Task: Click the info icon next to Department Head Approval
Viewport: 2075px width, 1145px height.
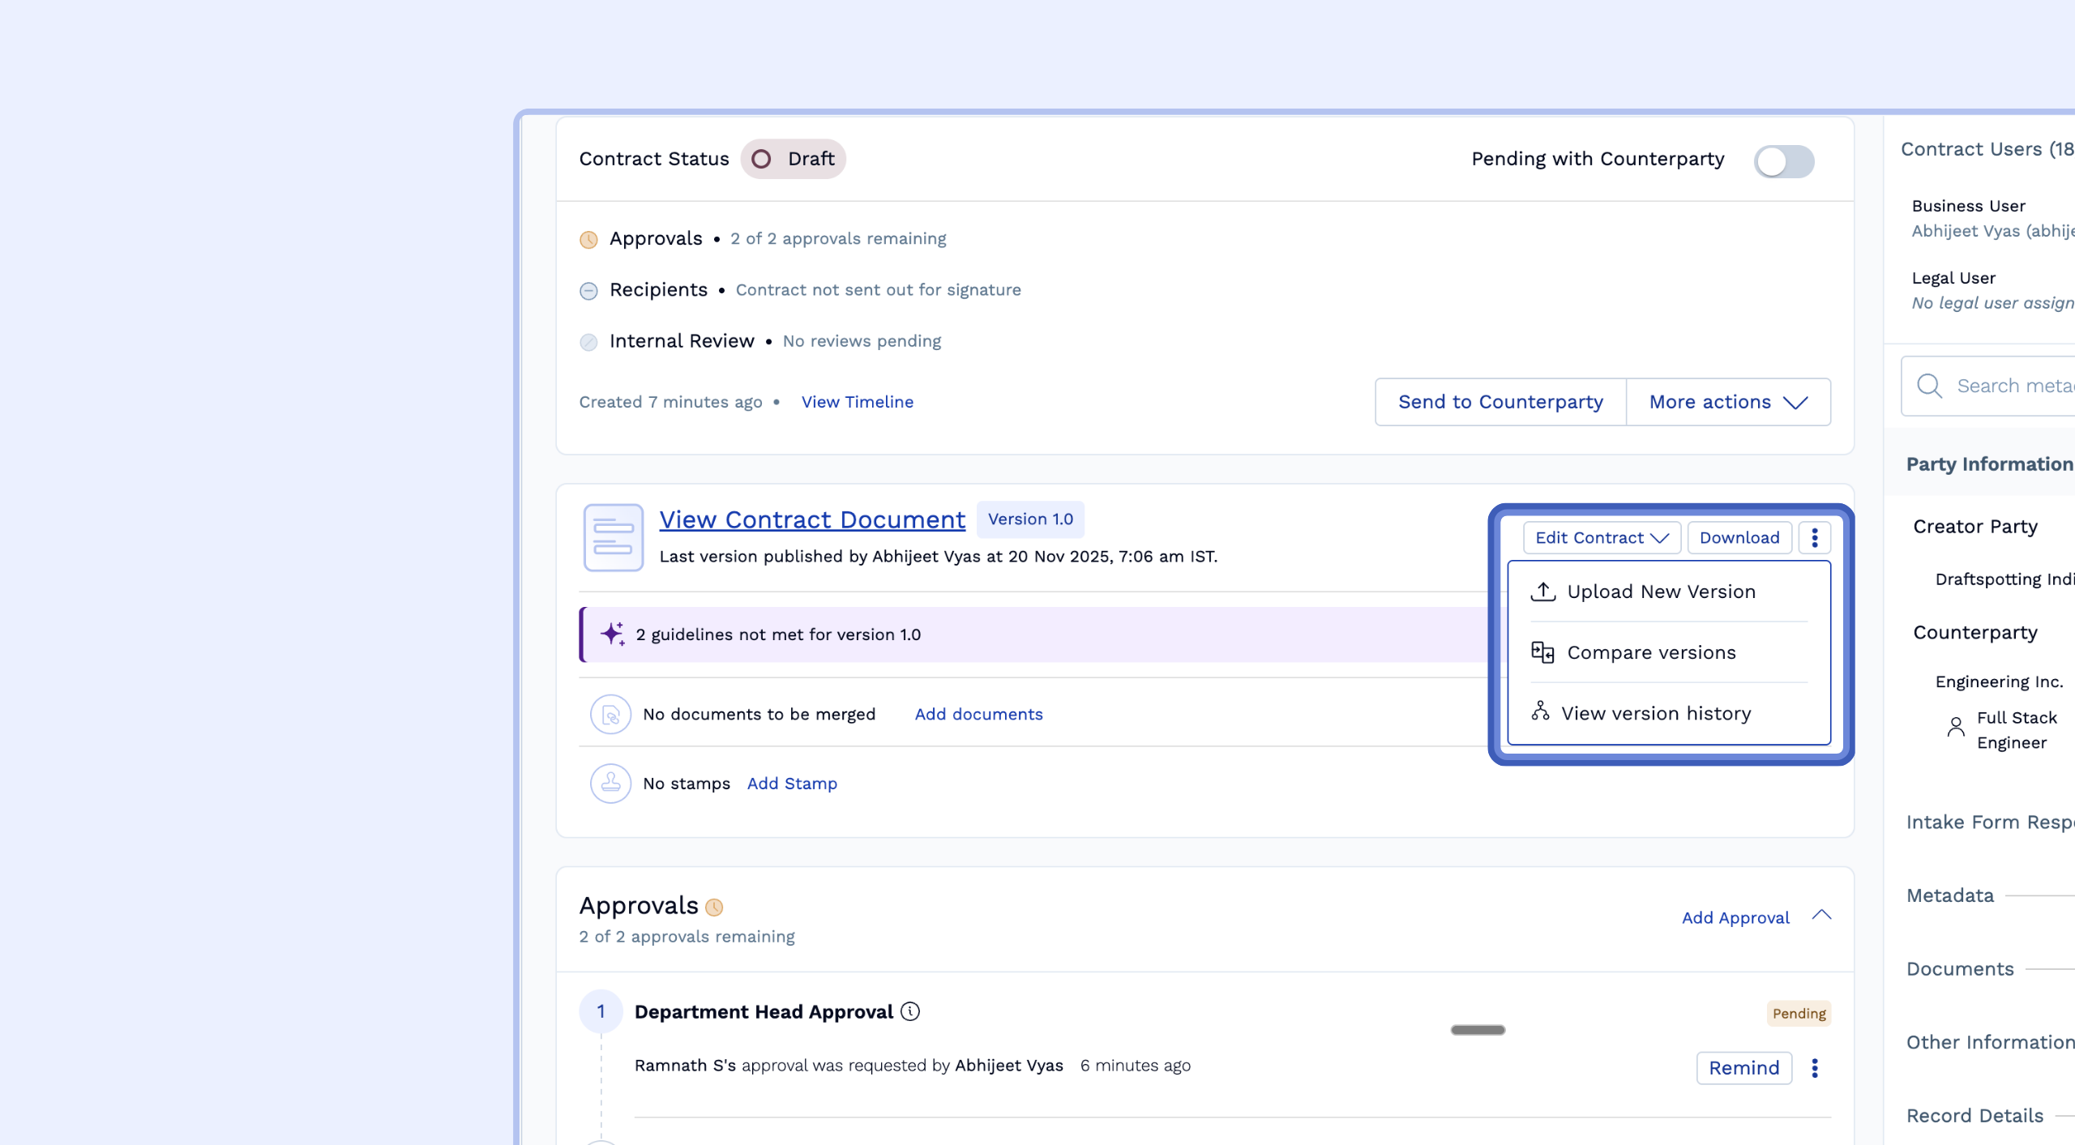Action: click(x=910, y=1011)
